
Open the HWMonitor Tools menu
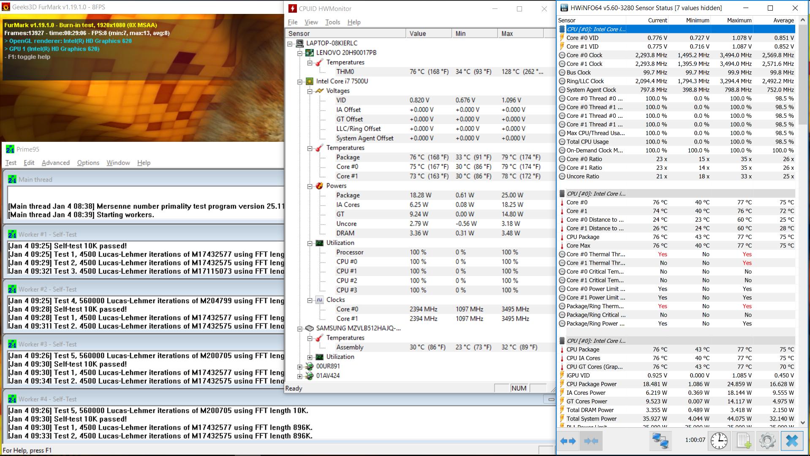[333, 22]
